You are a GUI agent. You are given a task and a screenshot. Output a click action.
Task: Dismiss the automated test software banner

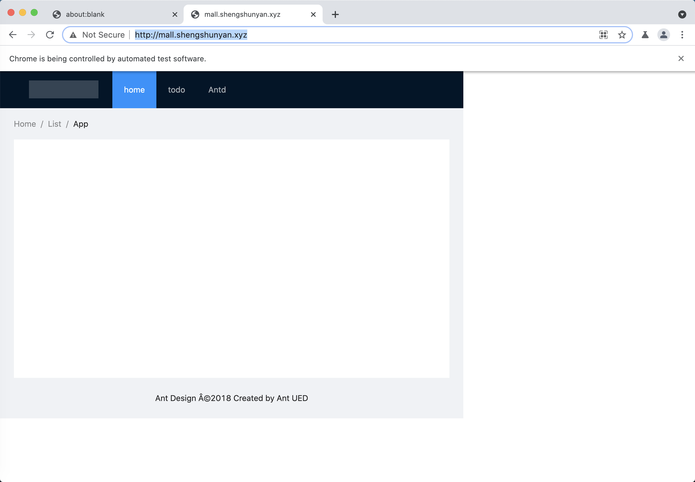pos(681,58)
